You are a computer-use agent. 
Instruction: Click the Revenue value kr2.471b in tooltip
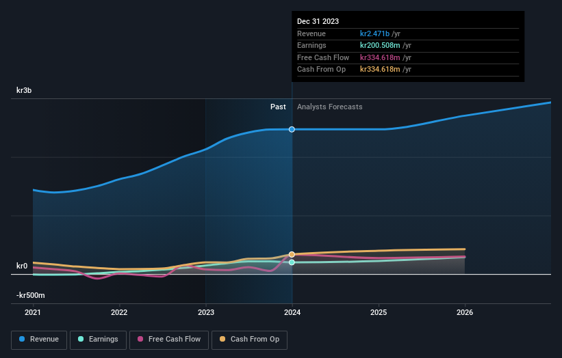click(374, 33)
